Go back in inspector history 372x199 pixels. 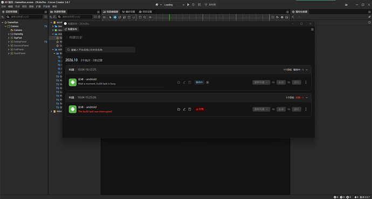coord(293,17)
